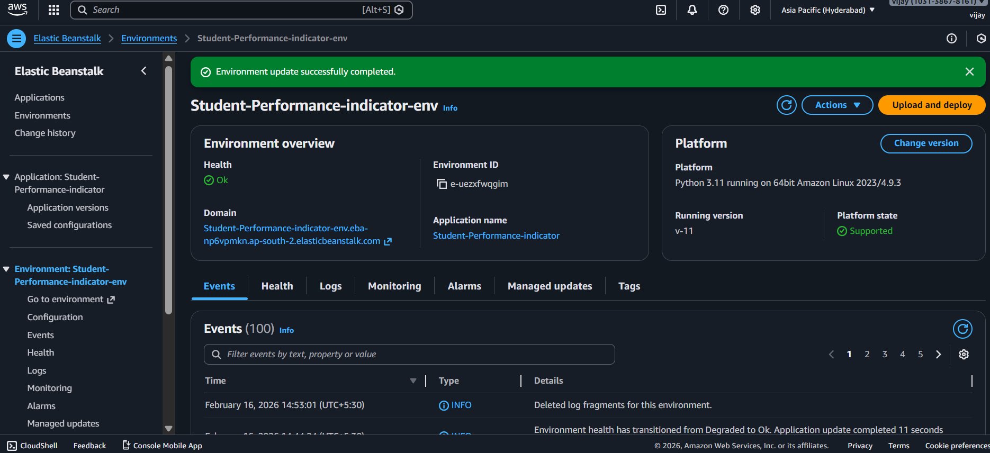Launch CloudShell from the top bar icon
Image resolution: width=990 pixels, height=453 pixels.
(661, 10)
